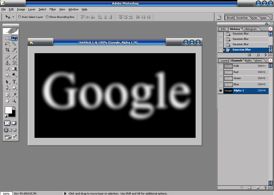Select the Eraser tool

(x=7, y=69)
